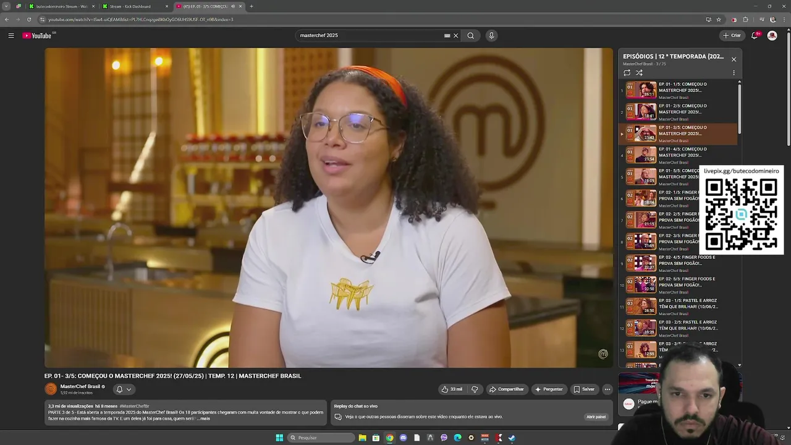Image resolution: width=791 pixels, height=445 pixels.
Task: Dislike the video with thumbs down
Action: [475, 389]
